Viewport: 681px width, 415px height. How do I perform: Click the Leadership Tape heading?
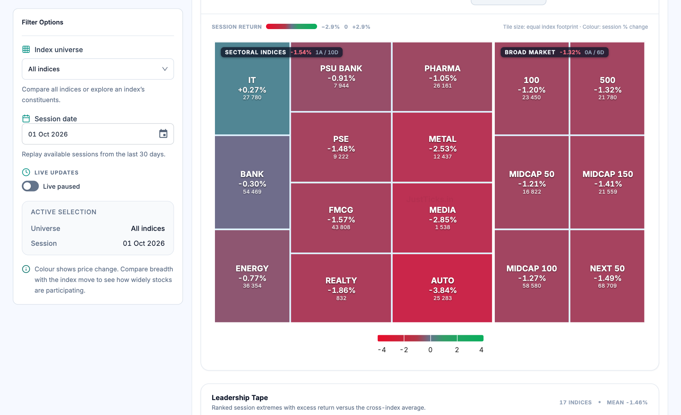240,398
